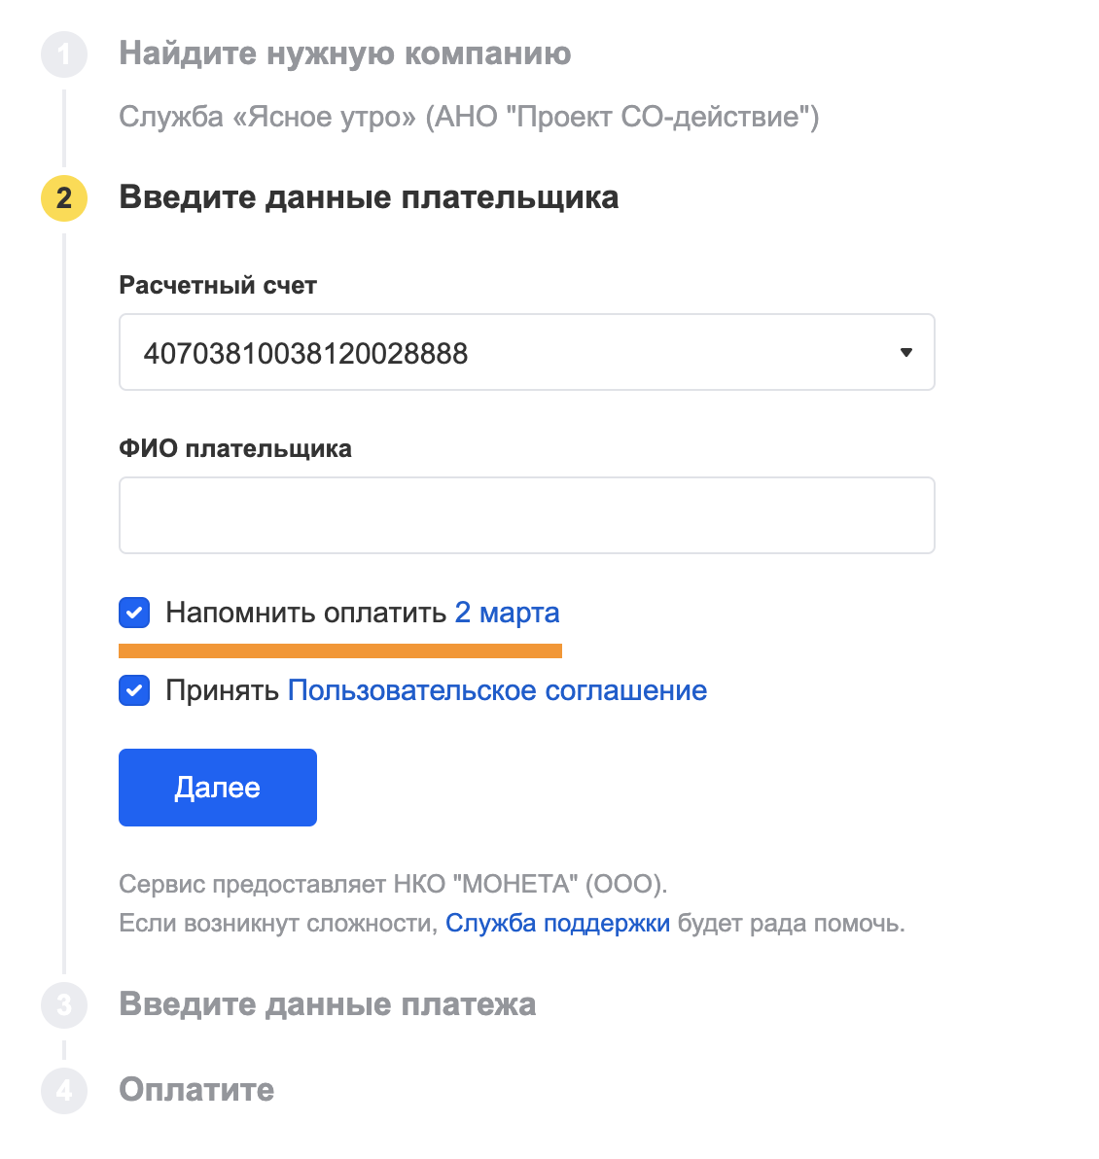Open the 'Пользовательское соглашение' link
Screen dimensions: 1099x1159
click(497, 690)
